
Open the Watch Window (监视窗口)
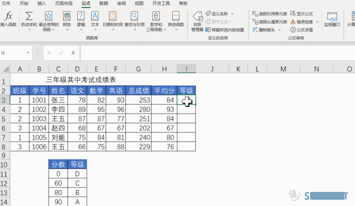pyautogui.click(x=332, y=19)
